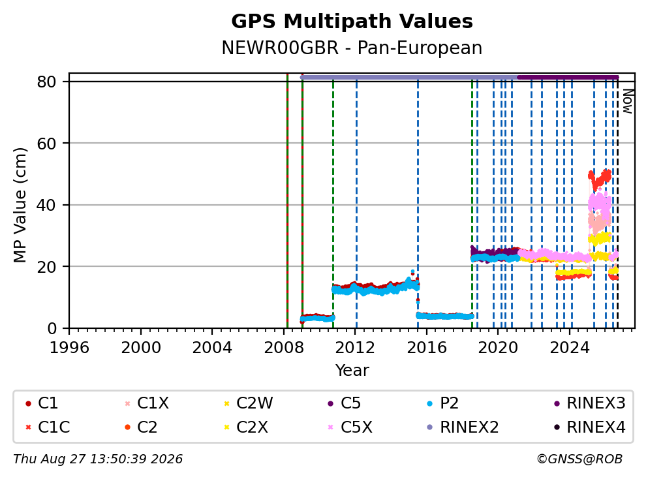Click the C5X pink cross legend marker

(331, 427)
